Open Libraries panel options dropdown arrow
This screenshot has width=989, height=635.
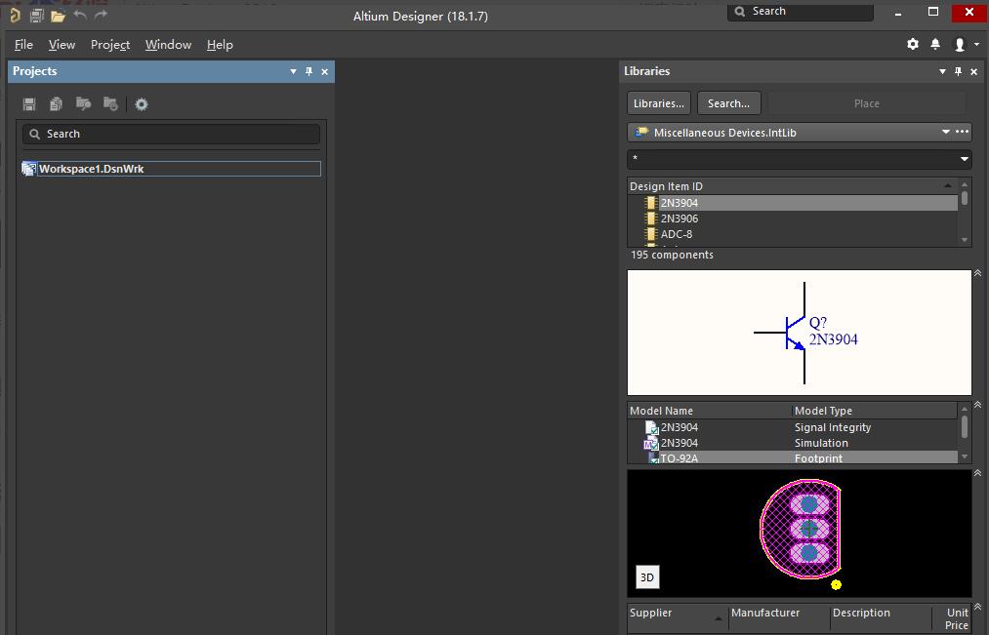(942, 72)
